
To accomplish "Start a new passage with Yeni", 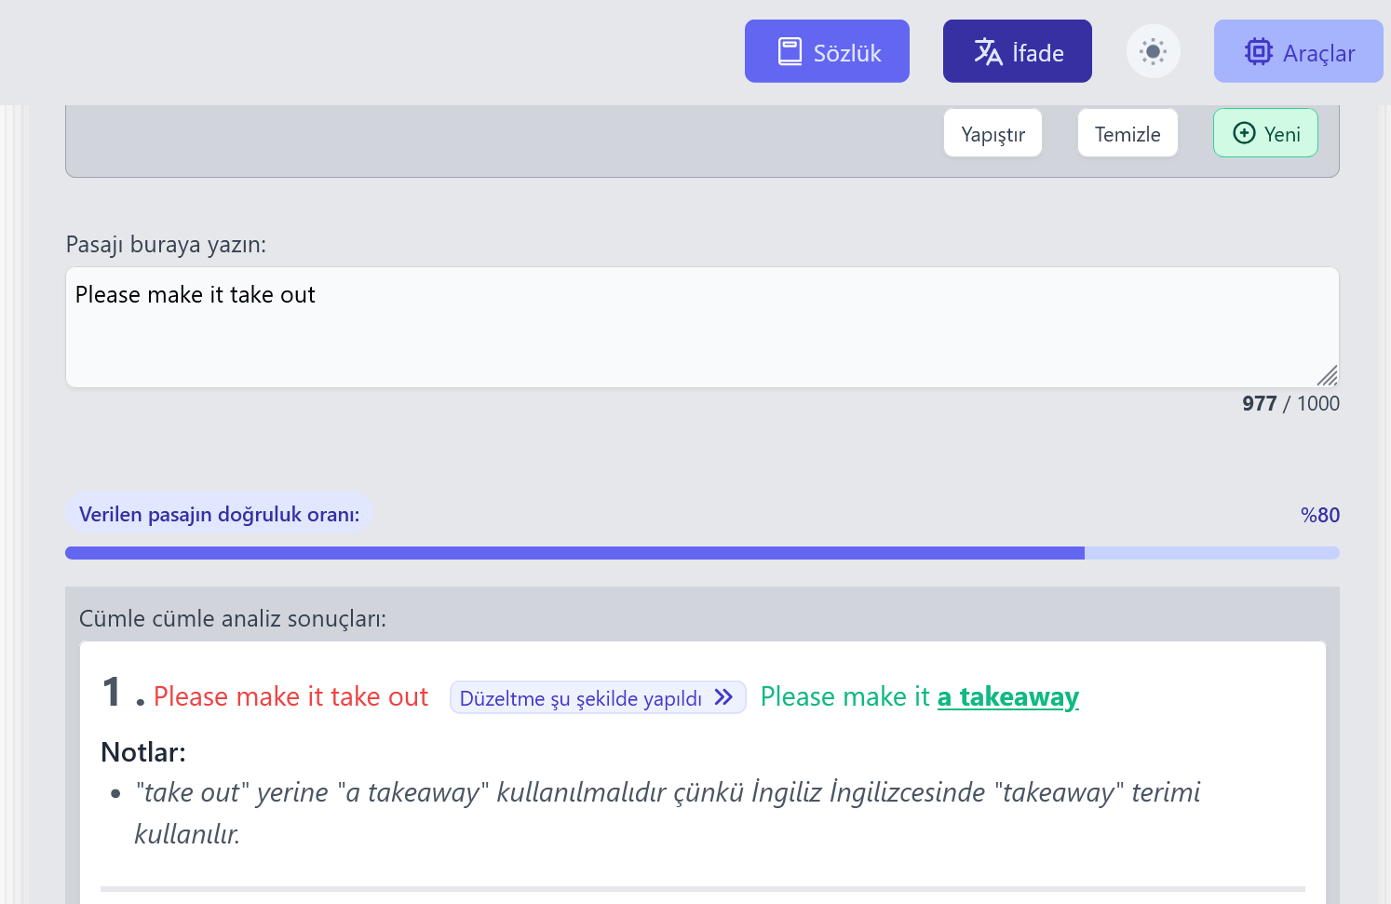I will 1265,133.
